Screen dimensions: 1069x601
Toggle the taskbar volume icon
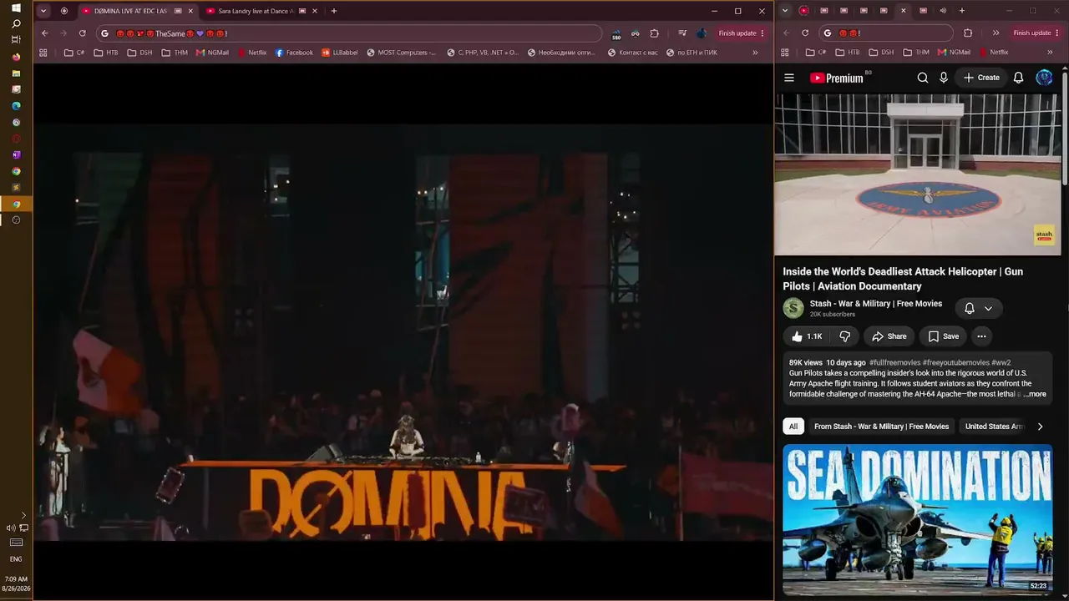pos(11,528)
